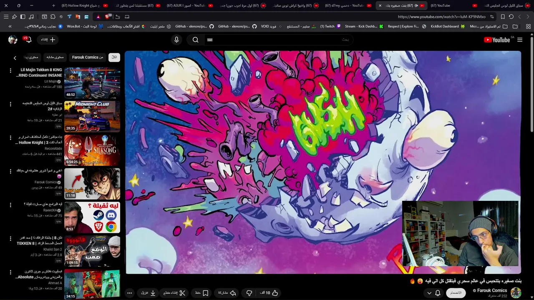Open more actions ellipsis under the video
Image resolution: width=534 pixels, height=300 pixels.
coord(129,293)
